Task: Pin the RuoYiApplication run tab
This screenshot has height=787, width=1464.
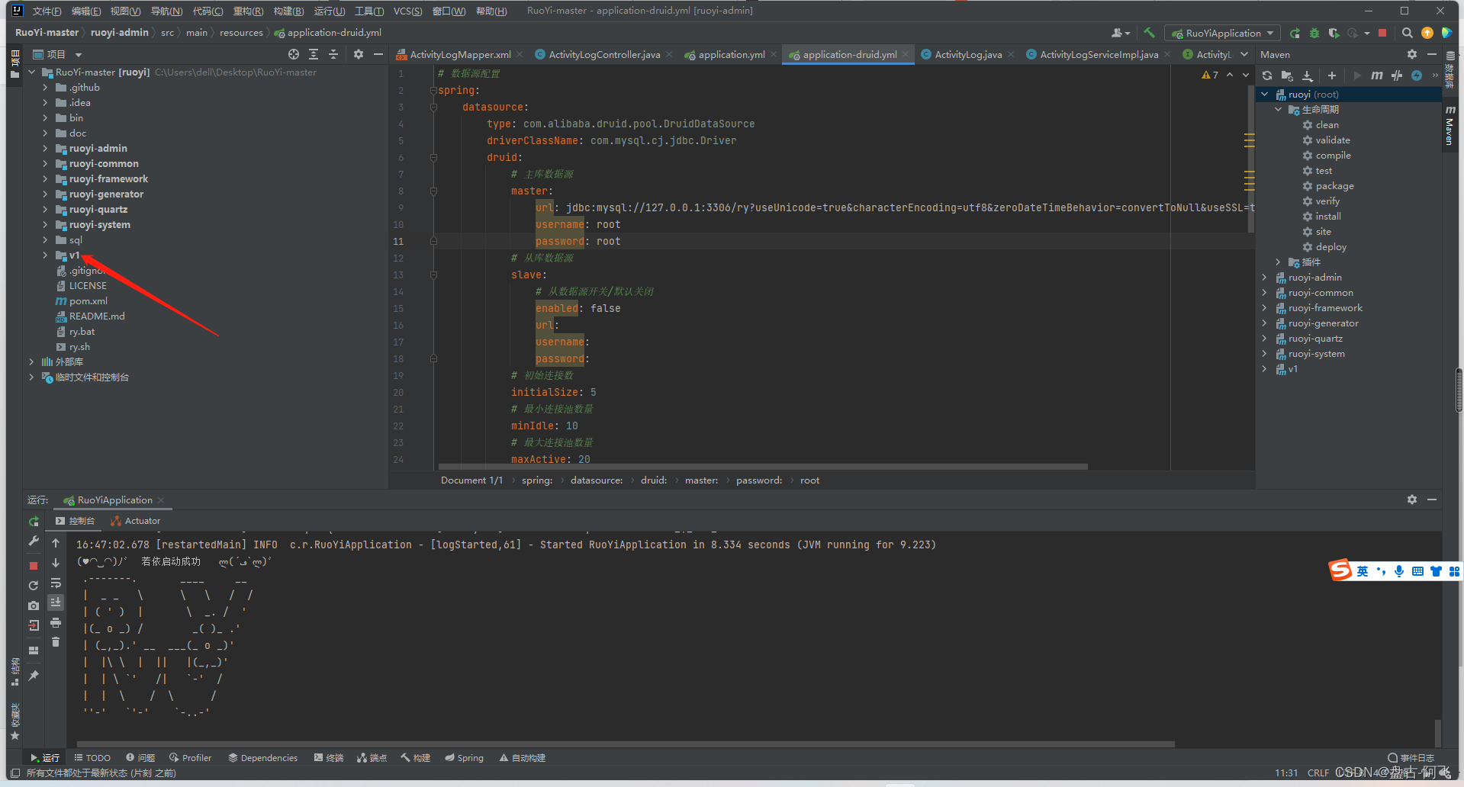Action: coord(33,674)
